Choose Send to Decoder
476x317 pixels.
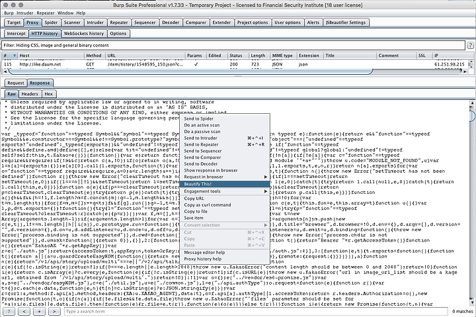(225, 163)
